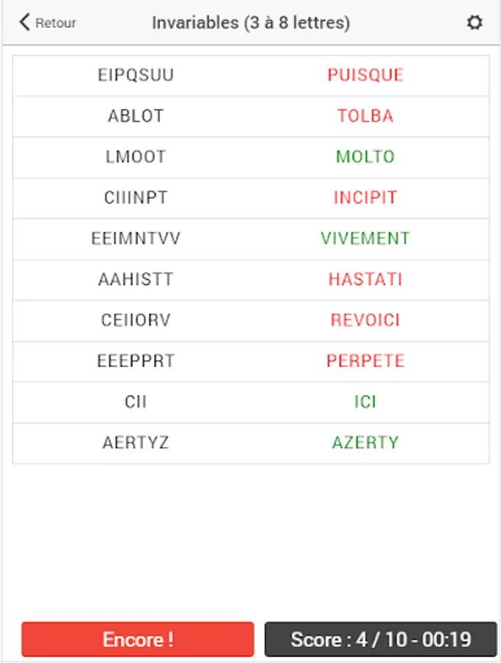Tap the green answer MOLTO
This screenshot has width=501, height=663.
coord(365,157)
